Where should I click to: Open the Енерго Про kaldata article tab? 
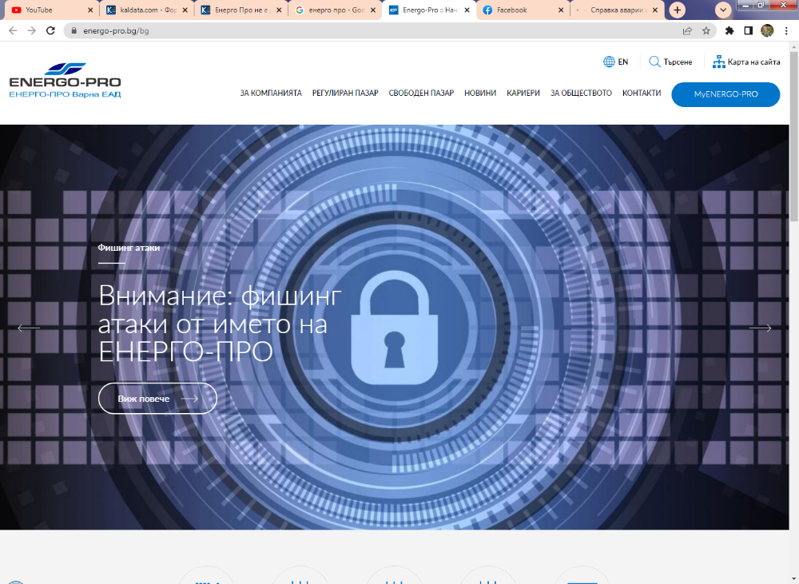coord(241,10)
